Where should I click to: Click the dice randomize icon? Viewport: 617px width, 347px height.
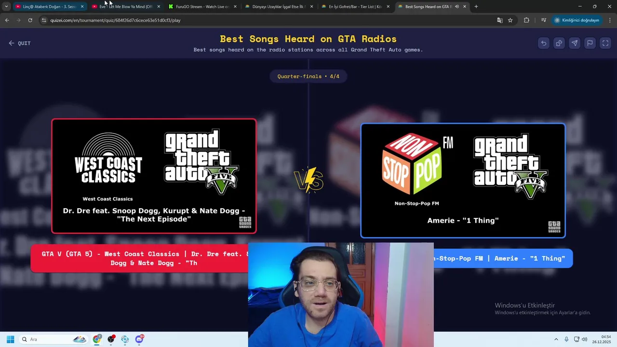(x=559, y=43)
